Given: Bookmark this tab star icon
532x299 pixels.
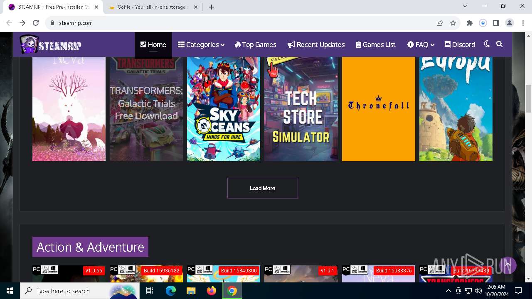Looking at the screenshot, I should [453, 23].
